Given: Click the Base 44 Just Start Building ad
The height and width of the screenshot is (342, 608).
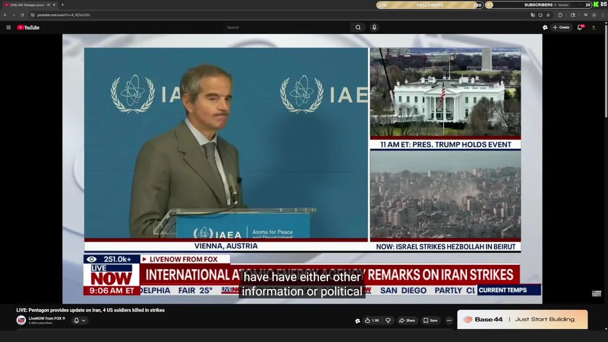Looking at the screenshot, I should (x=522, y=320).
